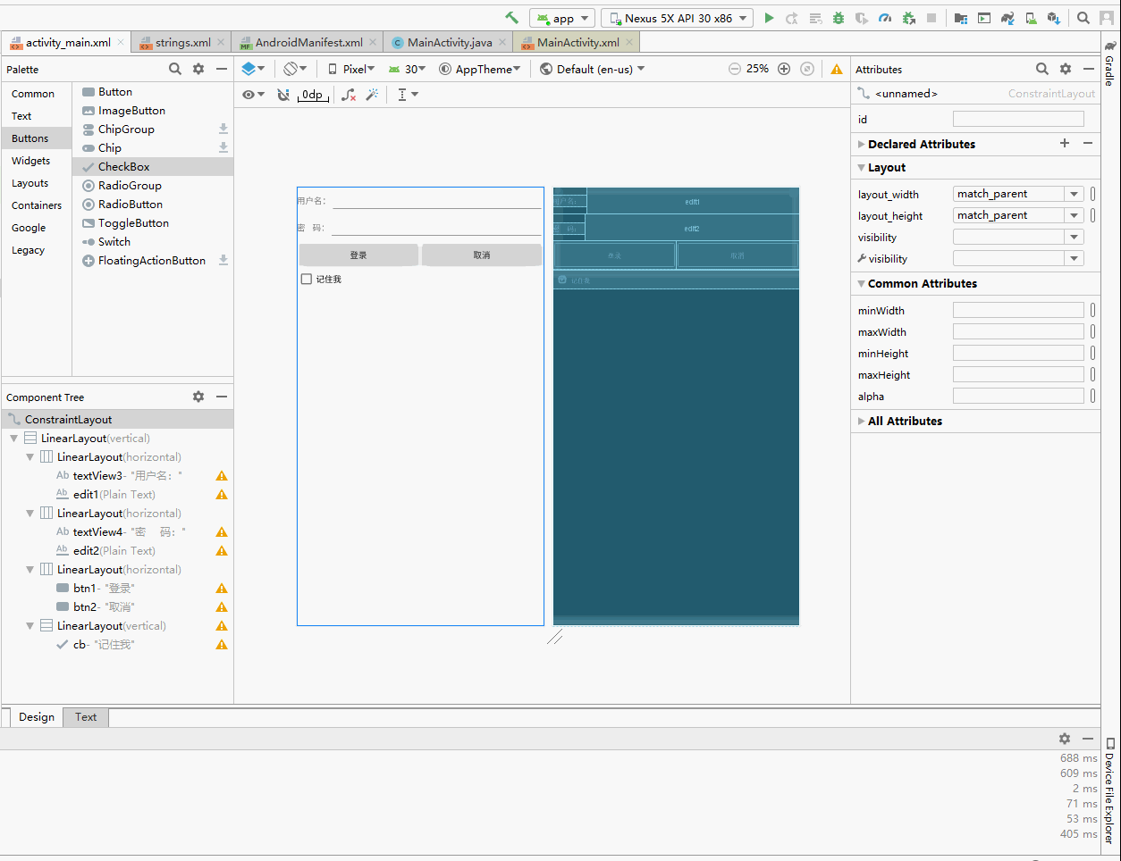1121x861 pixels.
Task: Click the Debug app bug icon
Action: tap(839, 18)
